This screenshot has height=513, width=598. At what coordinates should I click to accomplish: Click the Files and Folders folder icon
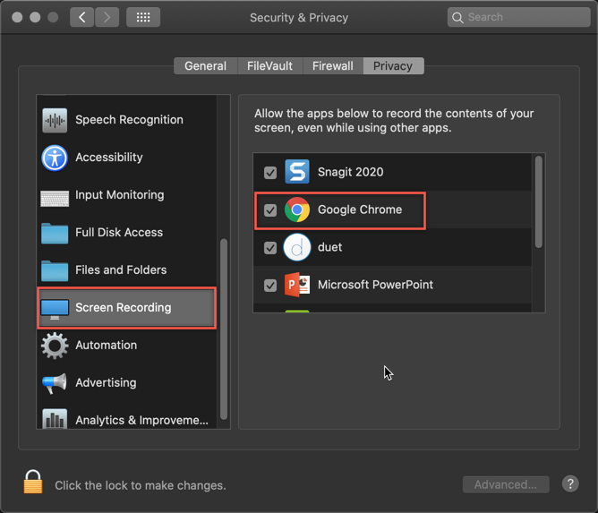click(55, 270)
